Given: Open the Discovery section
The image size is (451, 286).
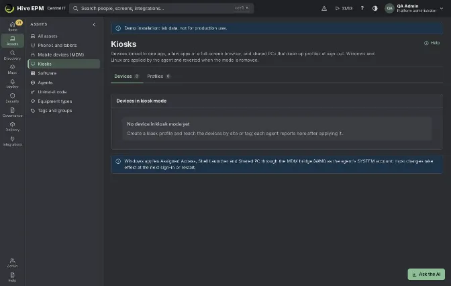Looking at the screenshot, I should [12, 55].
